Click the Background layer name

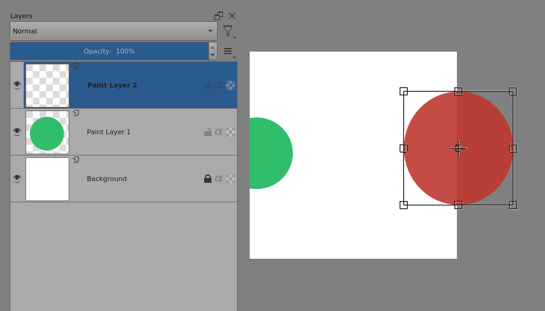tap(107, 179)
